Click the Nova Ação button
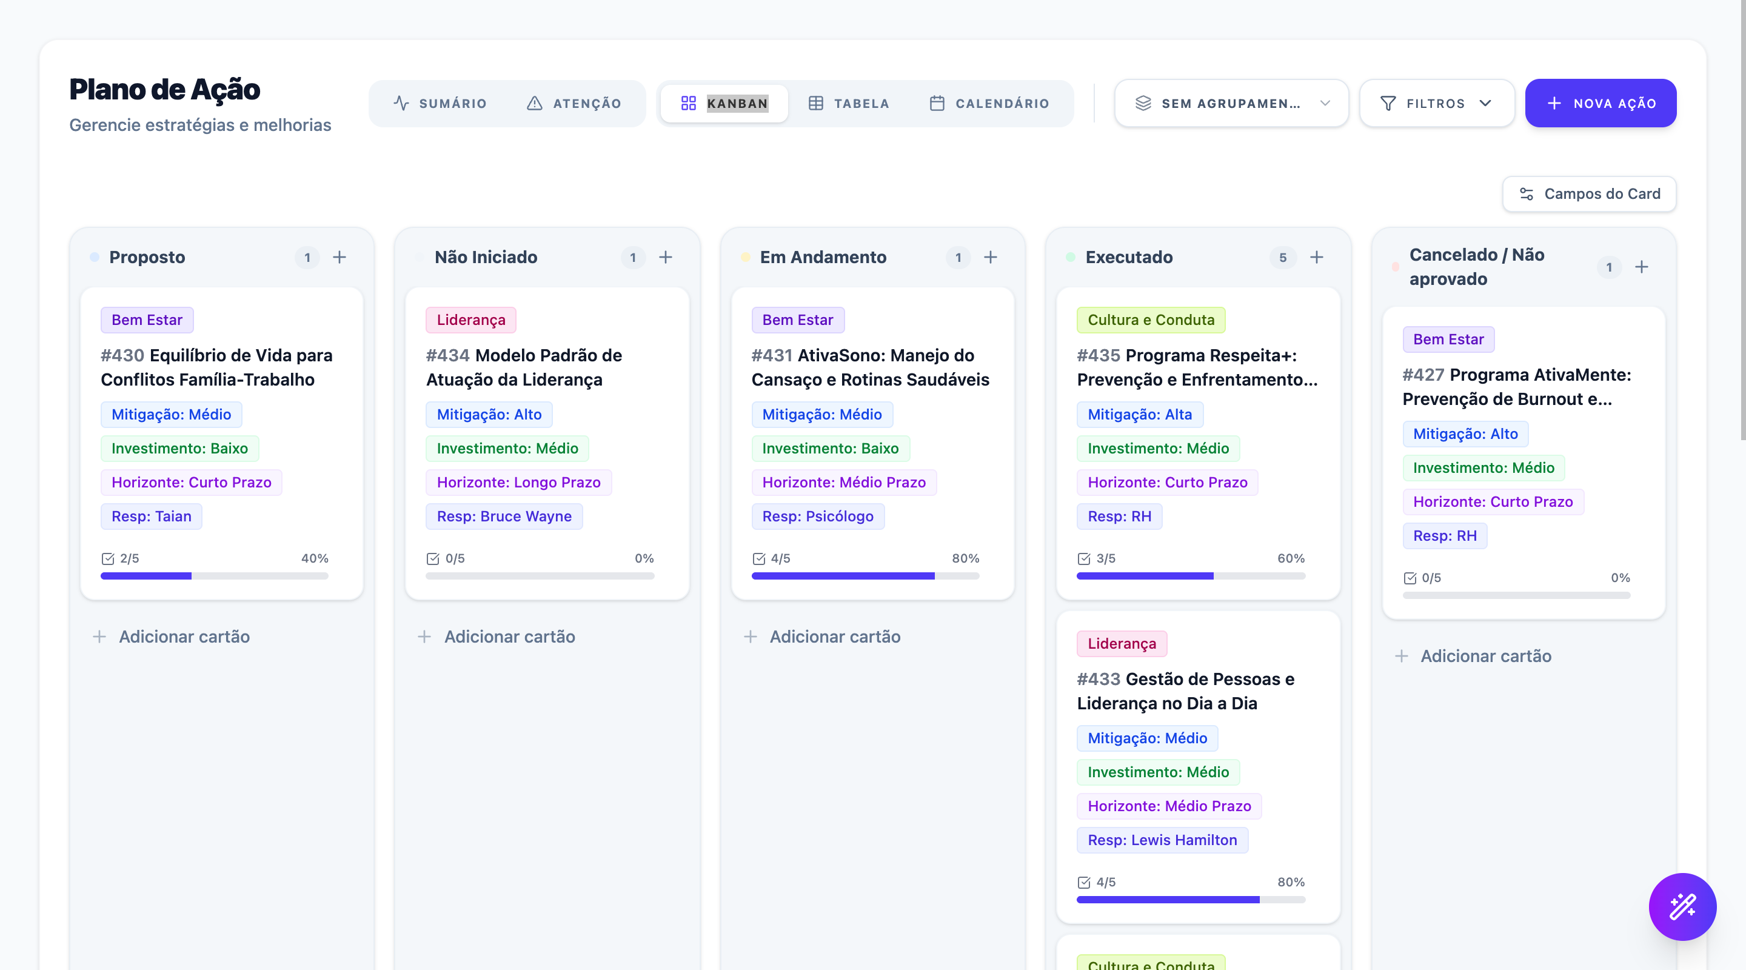 [x=1600, y=103]
